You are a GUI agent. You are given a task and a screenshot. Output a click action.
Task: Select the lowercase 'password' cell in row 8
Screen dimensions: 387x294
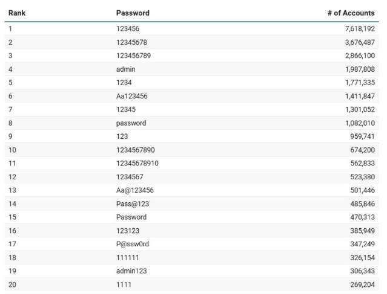click(x=131, y=123)
